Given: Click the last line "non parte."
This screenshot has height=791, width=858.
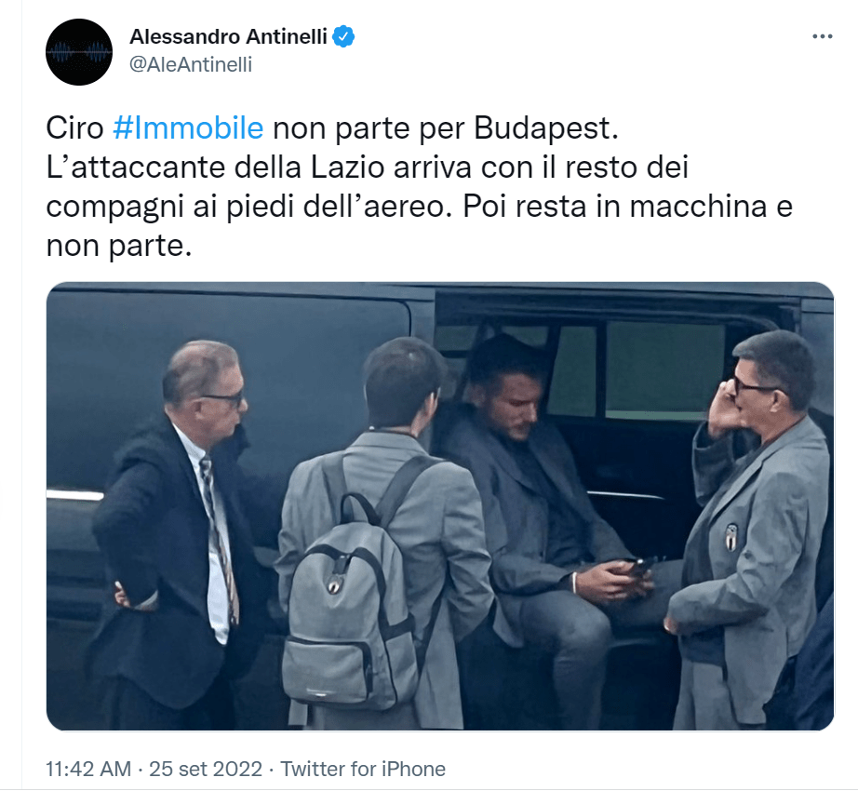Looking at the screenshot, I should [x=119, y=247].
